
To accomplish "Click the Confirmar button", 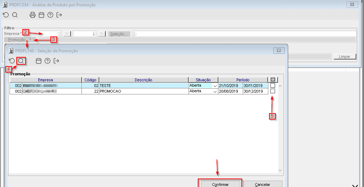I will (220, 184).
